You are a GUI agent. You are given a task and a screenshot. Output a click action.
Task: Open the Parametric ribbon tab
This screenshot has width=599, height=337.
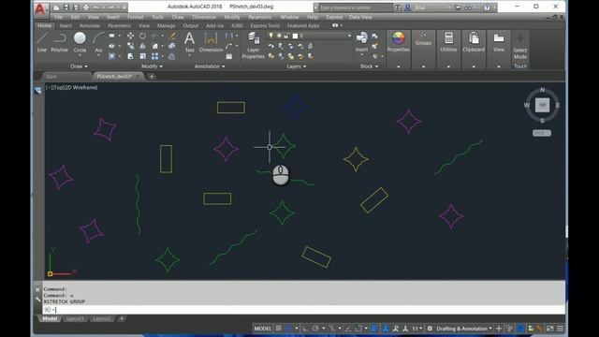tap(119, 25)
